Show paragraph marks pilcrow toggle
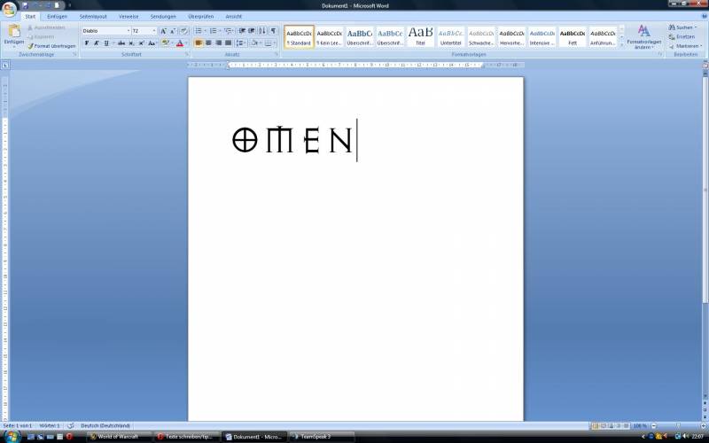The image size is (709, 443). pyautogui.click(x=273, y=31)
